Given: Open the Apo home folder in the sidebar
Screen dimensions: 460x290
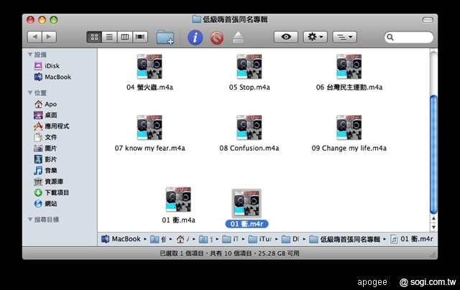Looking at the screenshot, I should [x=45, y=104].
